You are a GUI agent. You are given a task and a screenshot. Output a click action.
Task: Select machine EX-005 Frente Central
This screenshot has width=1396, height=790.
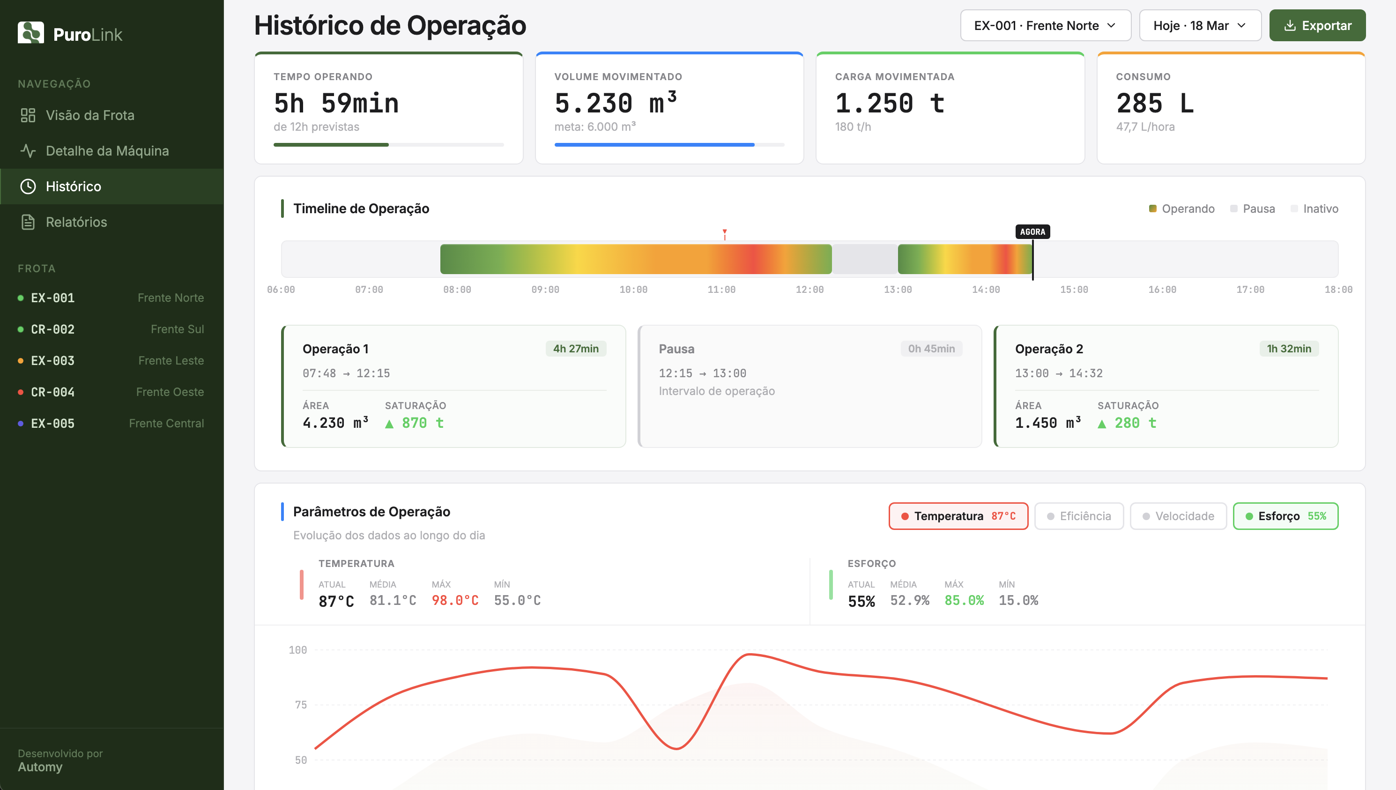(111, 423)
